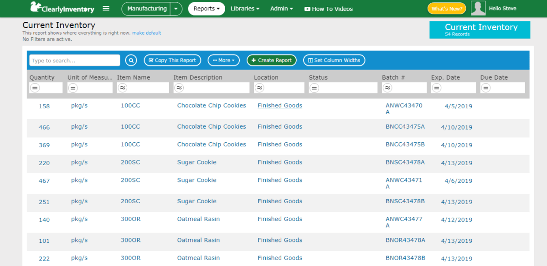Click the ClearlyInventory squirrel logo
The image size is (547, 266).
click(35, 8)
